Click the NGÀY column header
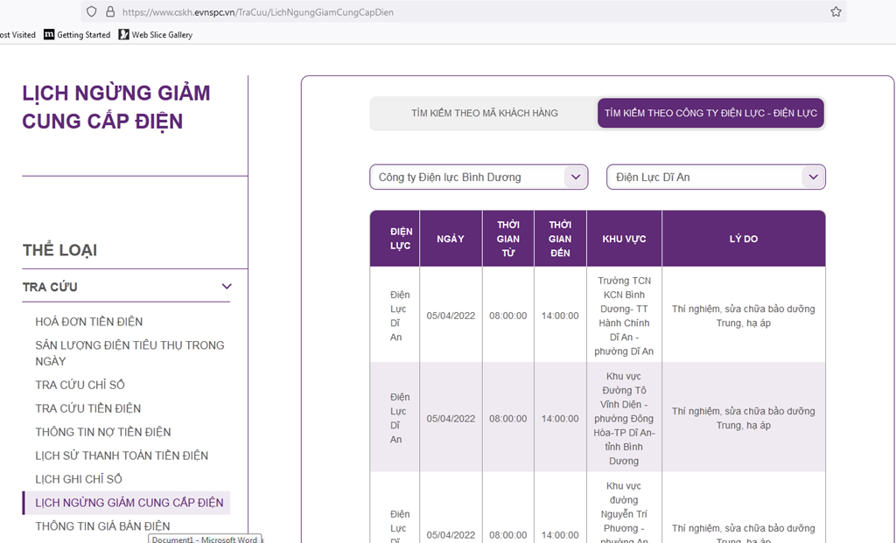 [451, 239]
